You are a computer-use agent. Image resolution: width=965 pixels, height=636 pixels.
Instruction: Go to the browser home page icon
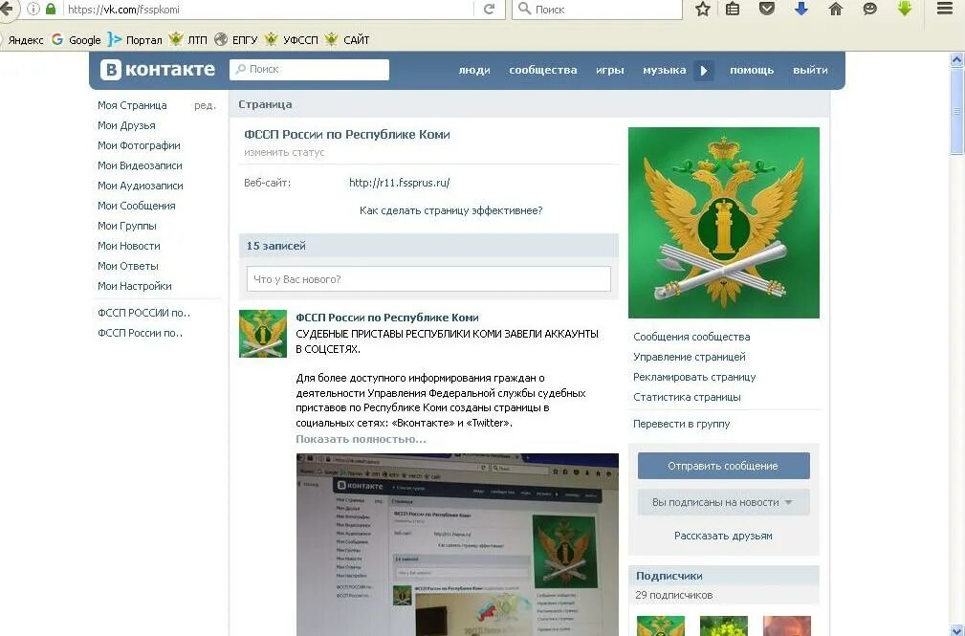[835, 9]
